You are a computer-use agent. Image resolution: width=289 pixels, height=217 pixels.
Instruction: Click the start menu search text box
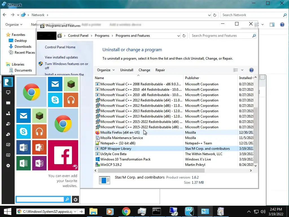click(40, 199)
